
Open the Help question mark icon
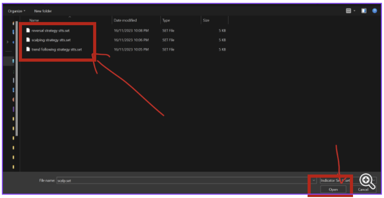(375, 11)
